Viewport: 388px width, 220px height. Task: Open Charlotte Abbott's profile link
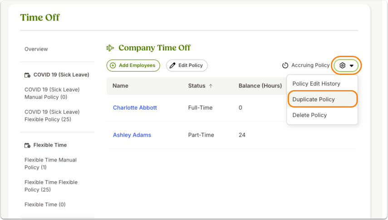[135, 108]
